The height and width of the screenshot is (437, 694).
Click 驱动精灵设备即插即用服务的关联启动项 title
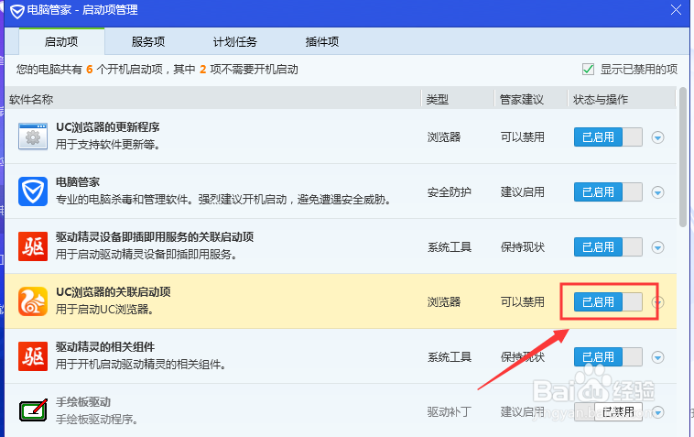(x=155, y=237)
